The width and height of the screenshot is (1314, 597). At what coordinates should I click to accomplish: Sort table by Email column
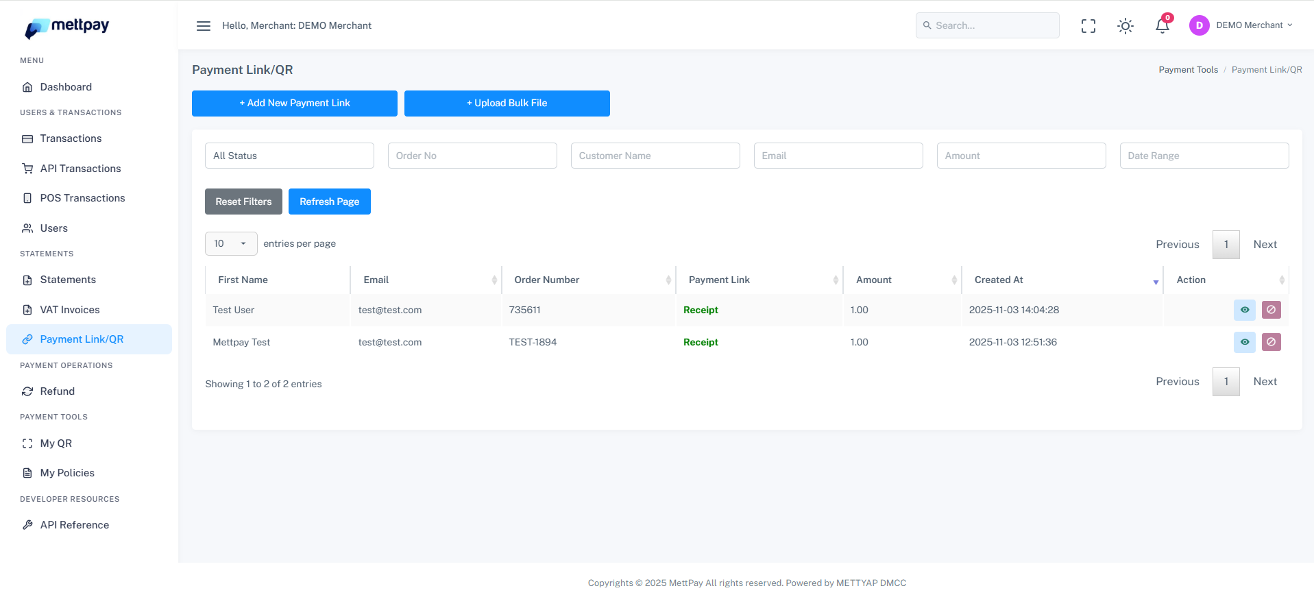426,280
